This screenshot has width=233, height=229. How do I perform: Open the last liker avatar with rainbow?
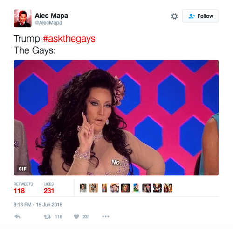168,188
